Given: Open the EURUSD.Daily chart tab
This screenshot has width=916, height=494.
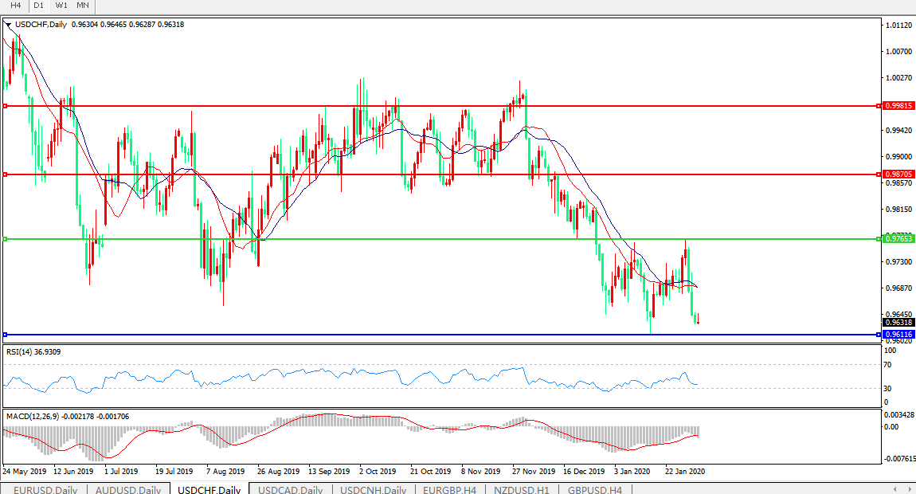Looking at the screenshot, I should pos(45,489).
